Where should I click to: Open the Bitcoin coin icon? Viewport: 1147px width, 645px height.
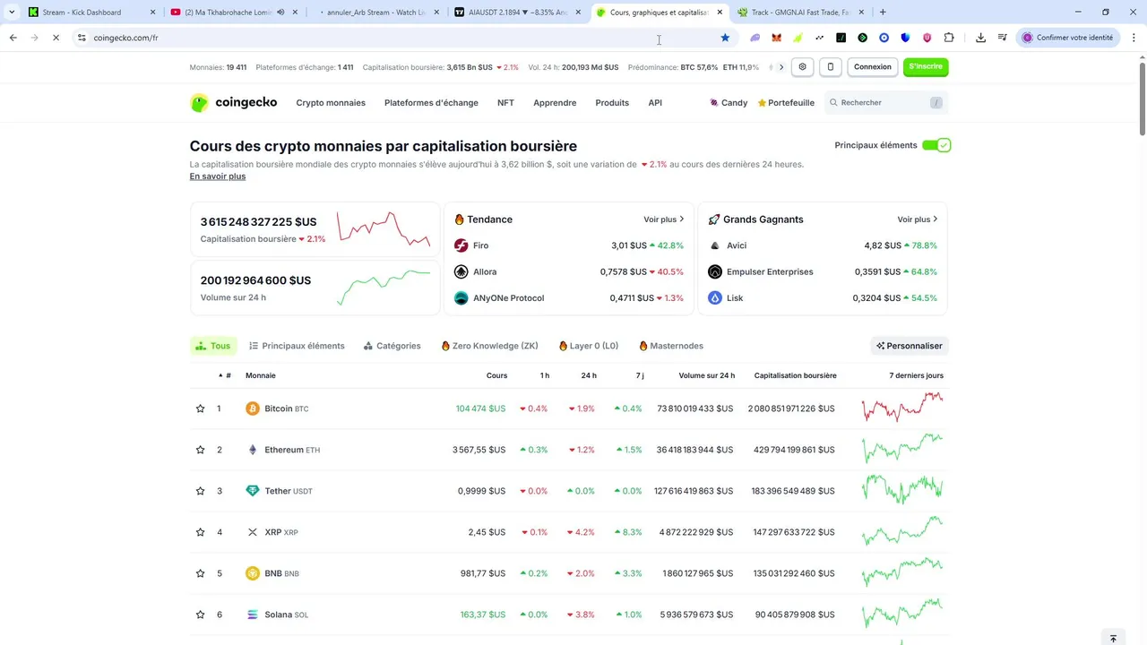253,408
